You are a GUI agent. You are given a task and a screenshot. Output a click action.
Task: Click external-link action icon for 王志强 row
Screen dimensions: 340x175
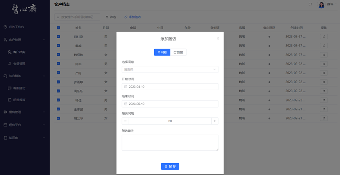pos(324,109)
